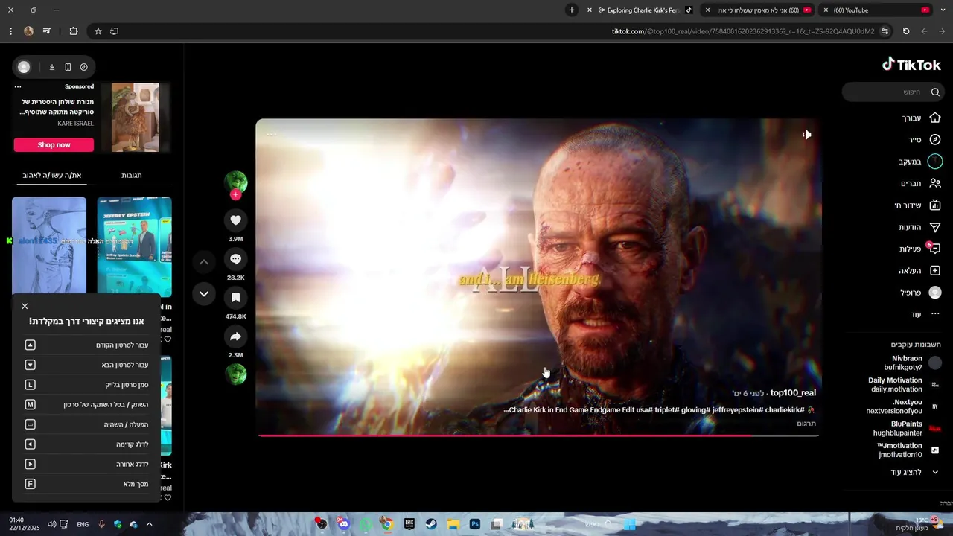Click the Shop now button in ad
The height and width of the screenshot is (536, 953).
[x=54, y=144]
